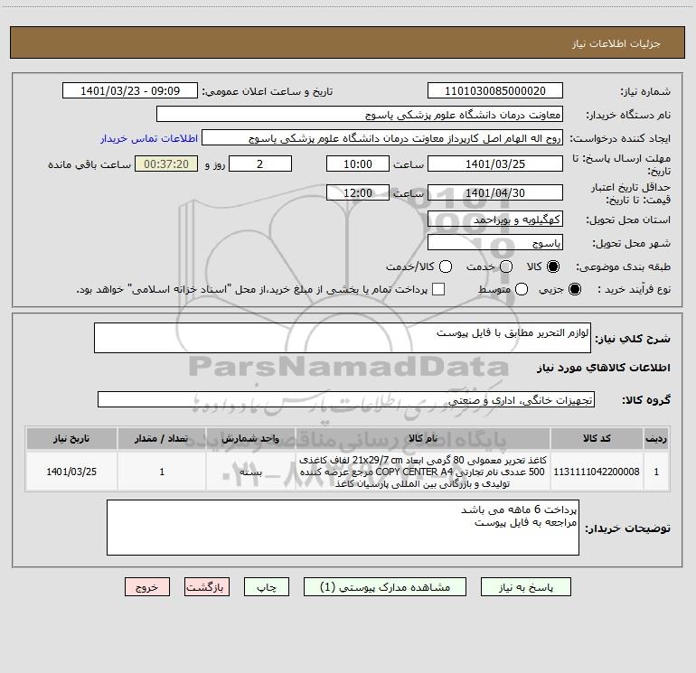Screen dimensions: 696x673
Task: Click the بسته unit cell
Action: pos(250,472)
